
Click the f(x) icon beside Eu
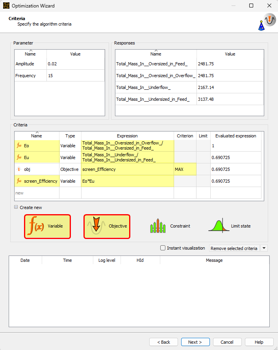pos(19,157)
